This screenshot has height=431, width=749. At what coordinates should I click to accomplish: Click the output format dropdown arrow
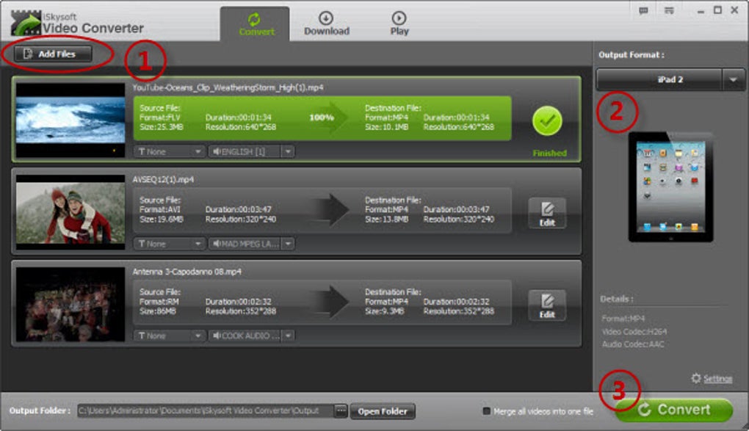pyautogui.click(x=734, y=80)
